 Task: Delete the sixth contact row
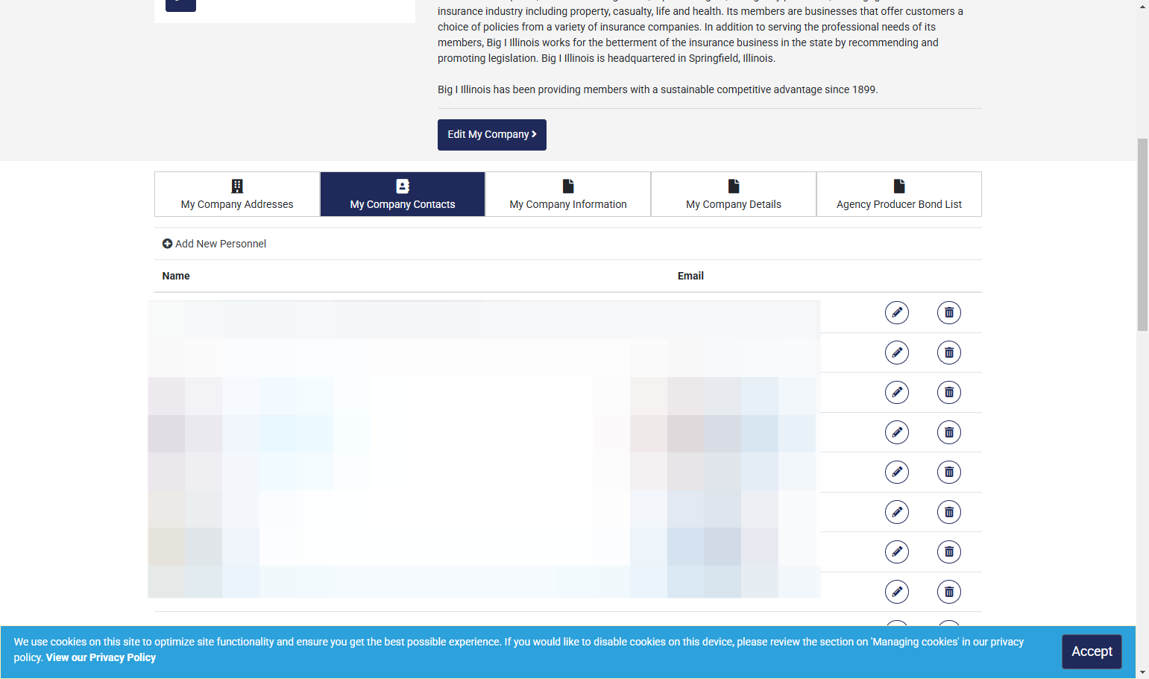click(x=949, y=512)
